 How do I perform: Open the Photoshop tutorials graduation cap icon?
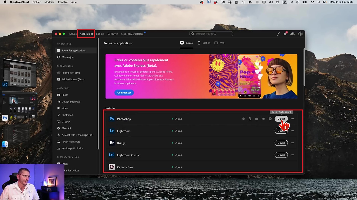tap(243, 119)
